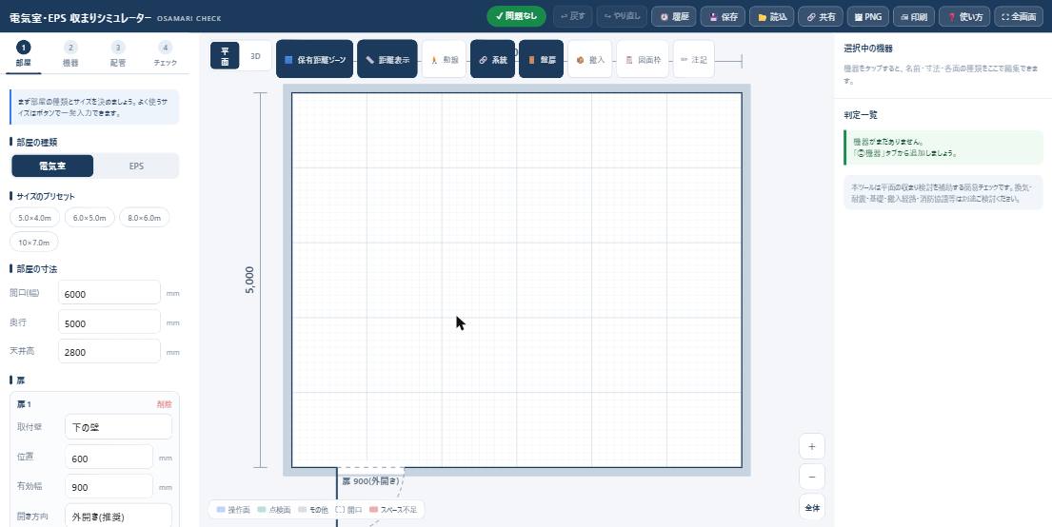The width and height of the screenshot is (1052, 527).
Task: Apply the 8.0×6.0m size preset
Action: [x=145, y=218]
